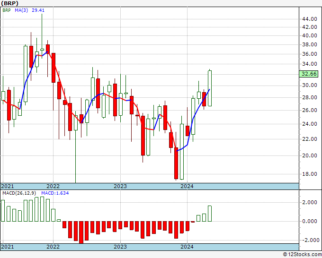Click the 34.00 price axis label

pyautogui.click(x=310, y=64)
